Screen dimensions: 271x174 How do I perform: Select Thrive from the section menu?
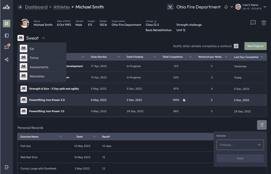point(42,58)
